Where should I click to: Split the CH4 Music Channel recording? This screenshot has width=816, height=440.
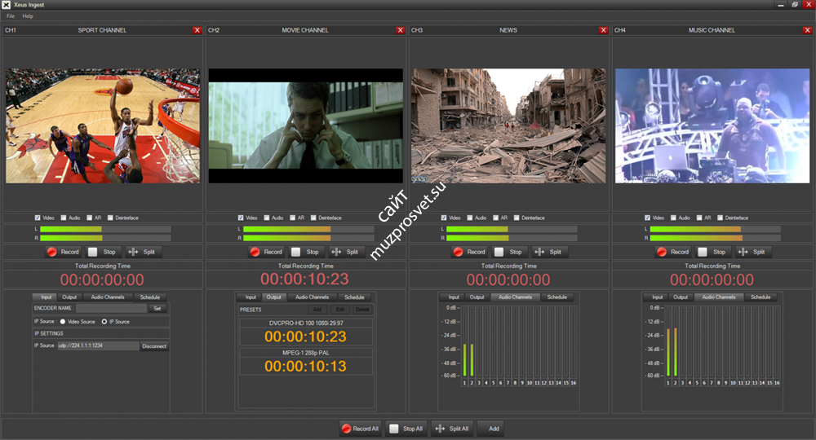coord(752,252)
